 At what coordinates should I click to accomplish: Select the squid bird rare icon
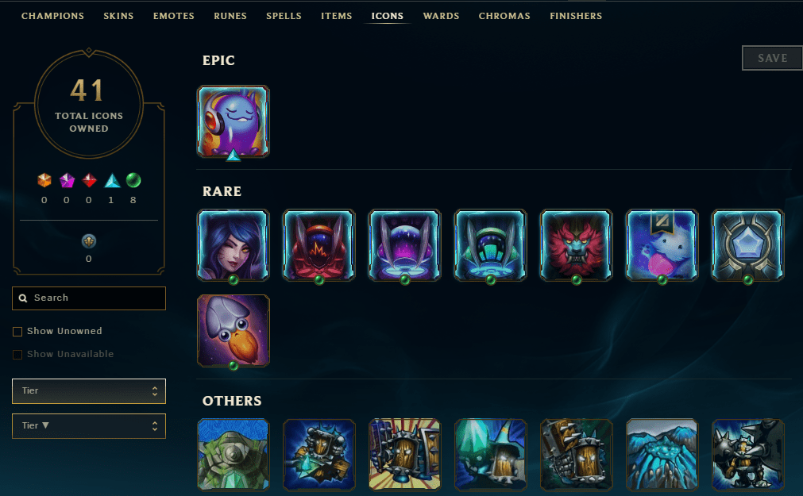(233, 331)
